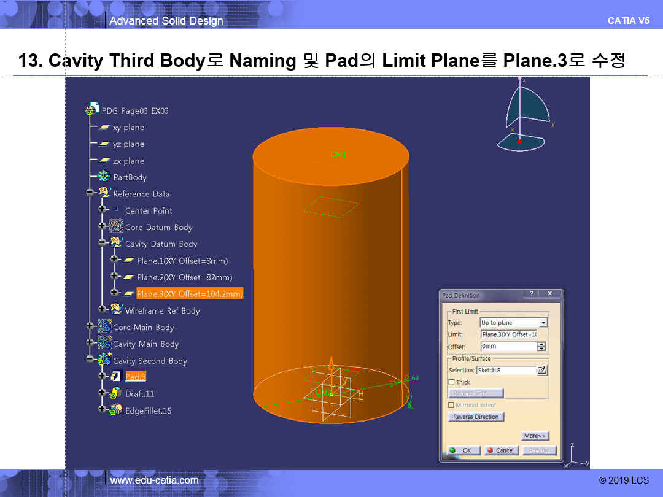
Task: Click the Core Datum Body icon
Action: coord(116,227)
